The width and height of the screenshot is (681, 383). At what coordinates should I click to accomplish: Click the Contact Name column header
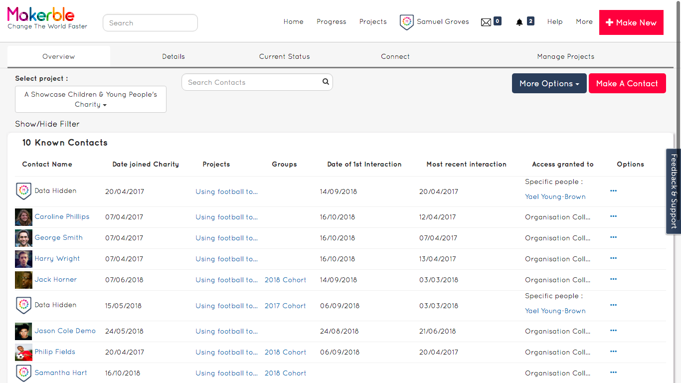(47, 164)
